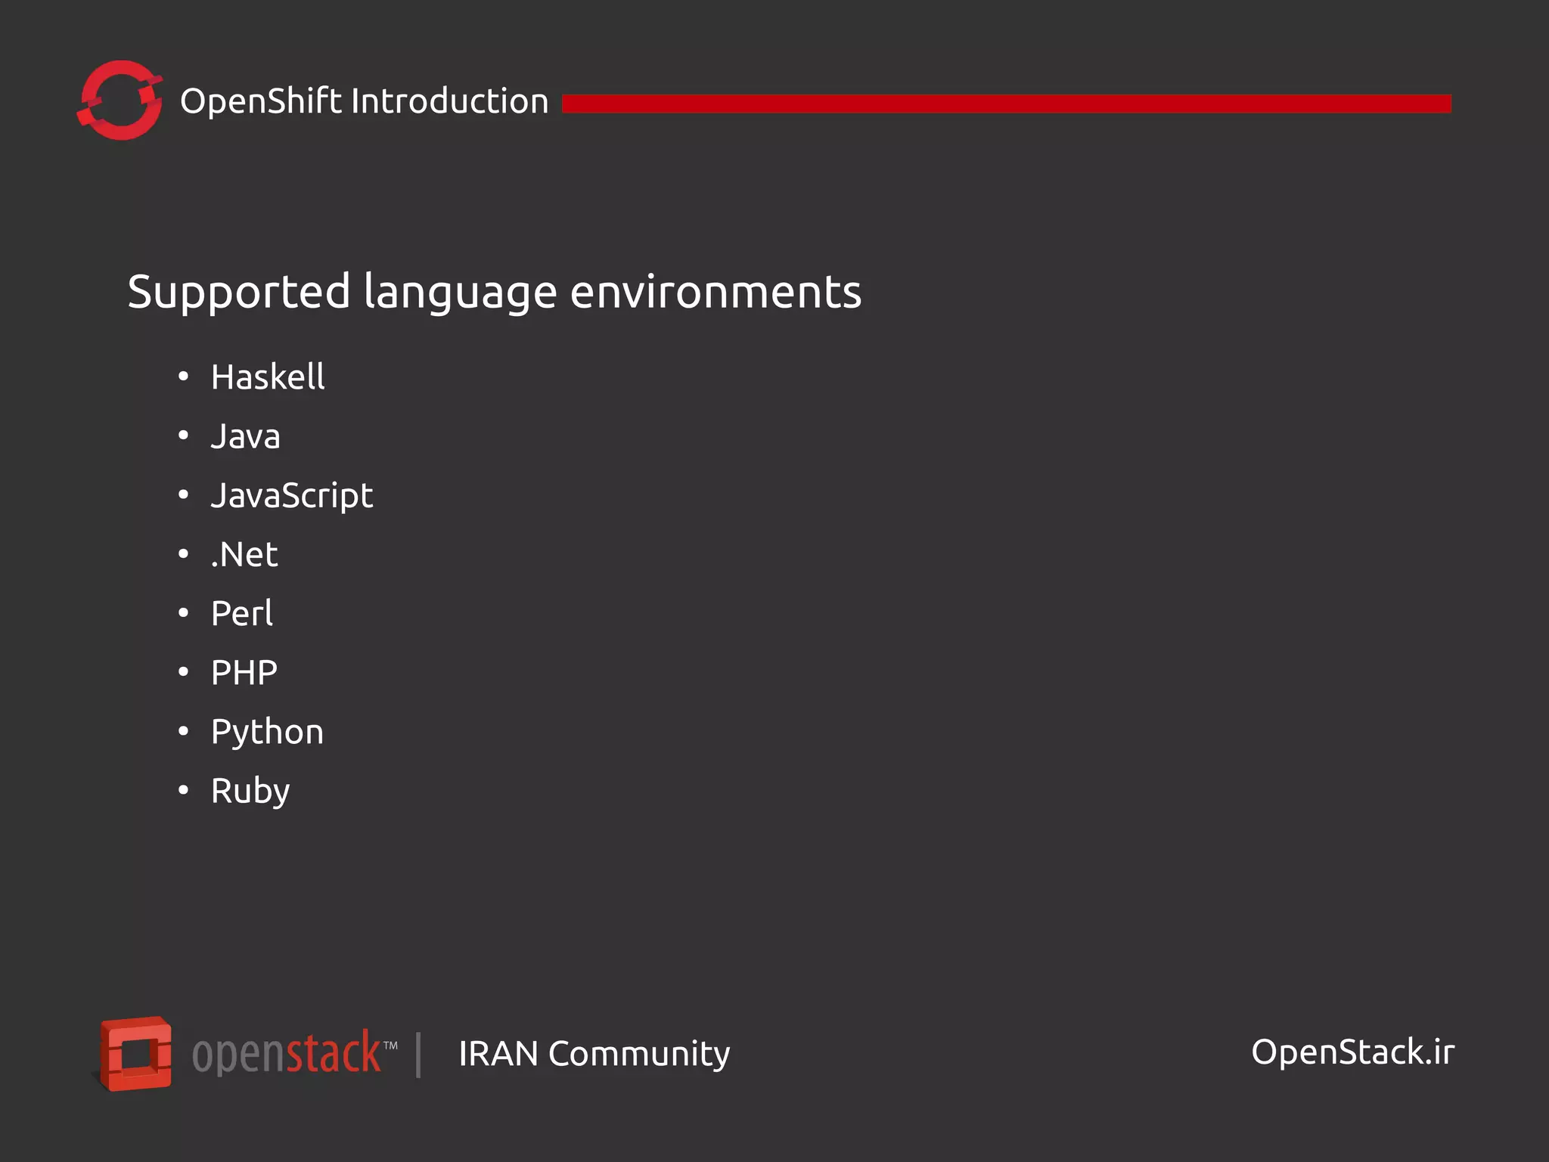Select the 'PHP' list item
1549x1162 pixels.
244,673
